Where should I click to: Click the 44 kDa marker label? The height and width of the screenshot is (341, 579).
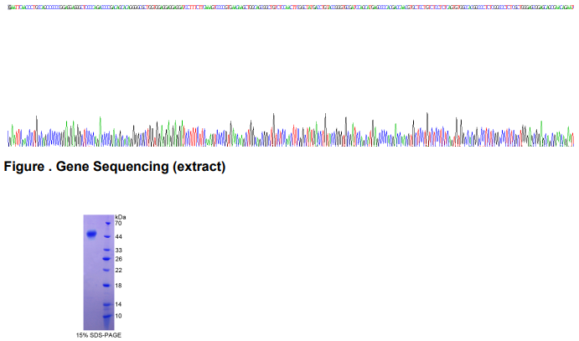pos(119,237)
